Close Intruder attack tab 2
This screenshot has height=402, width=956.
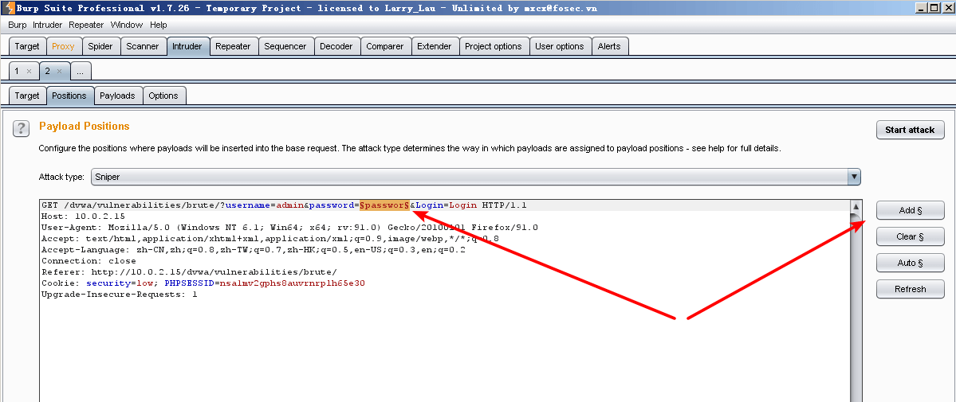(x=59, y=72)
